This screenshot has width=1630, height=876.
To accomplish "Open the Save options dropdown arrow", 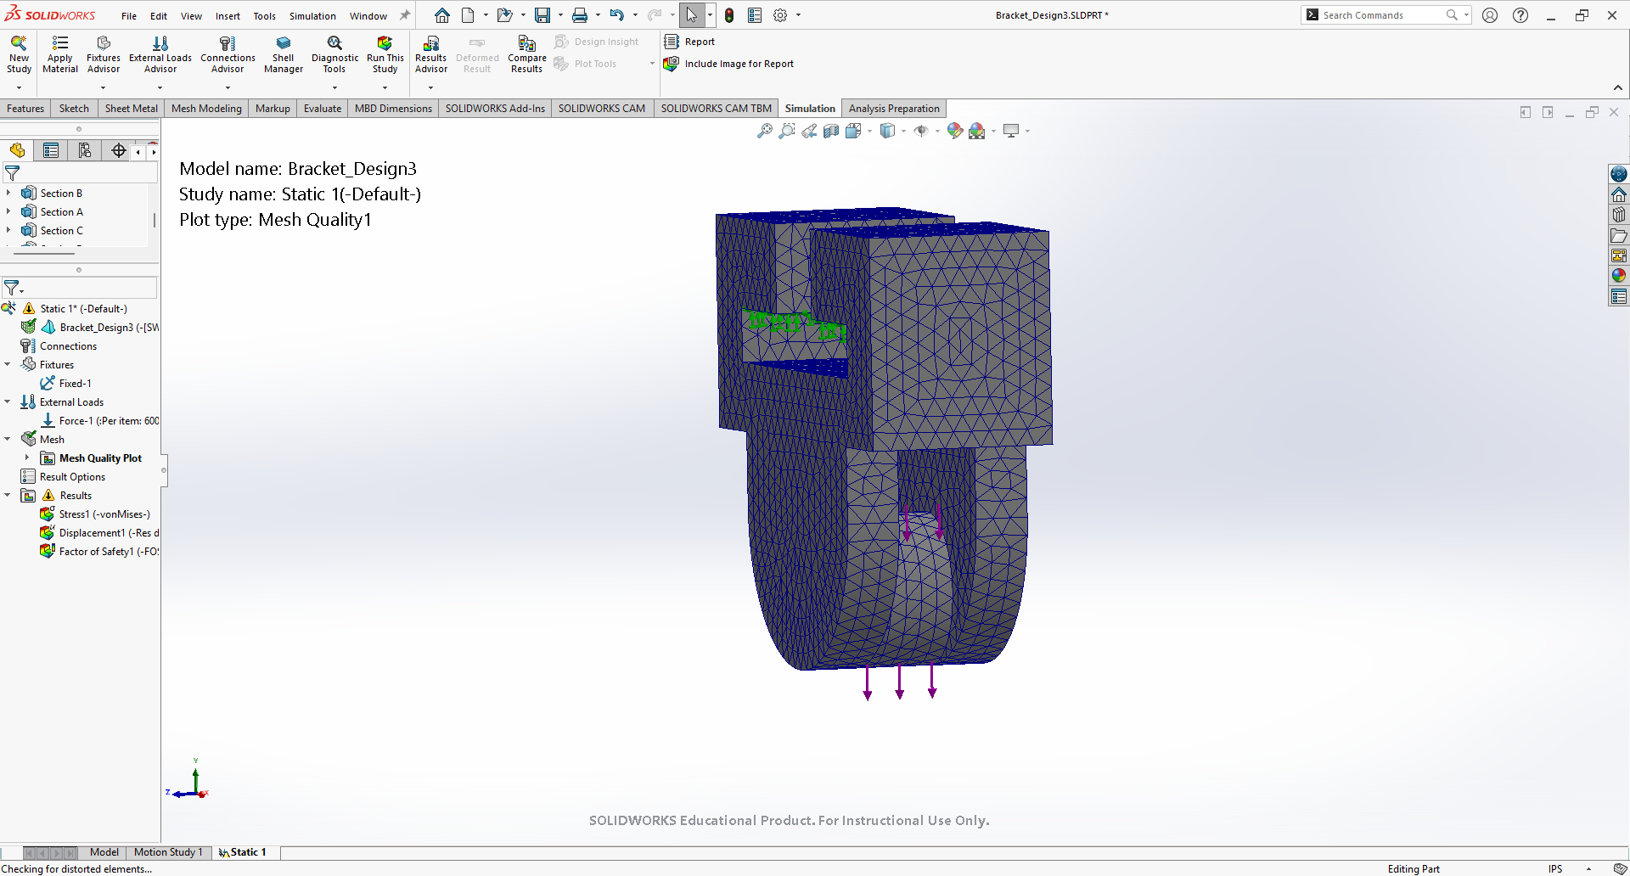I will (560, 15).
